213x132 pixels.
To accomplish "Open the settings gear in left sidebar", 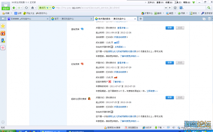I will tap(3, 122).
